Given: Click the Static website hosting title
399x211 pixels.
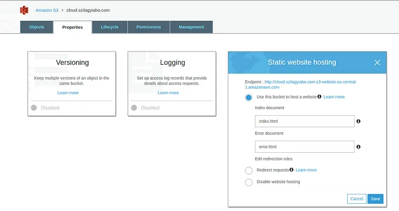Looking at the screenshot, I should coord(302,62).
